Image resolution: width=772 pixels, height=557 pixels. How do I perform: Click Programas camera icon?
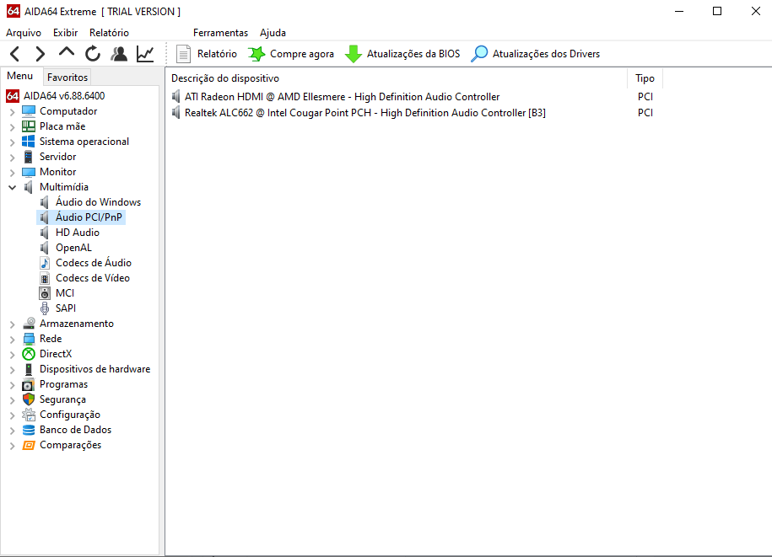coord(29,384)
